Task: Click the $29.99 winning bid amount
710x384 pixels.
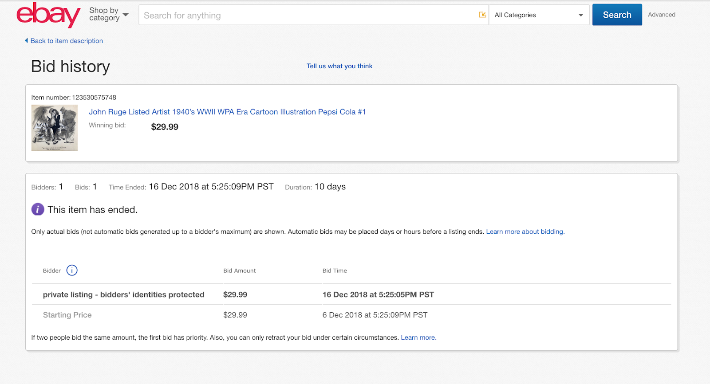Action: (x=165, y=127)
